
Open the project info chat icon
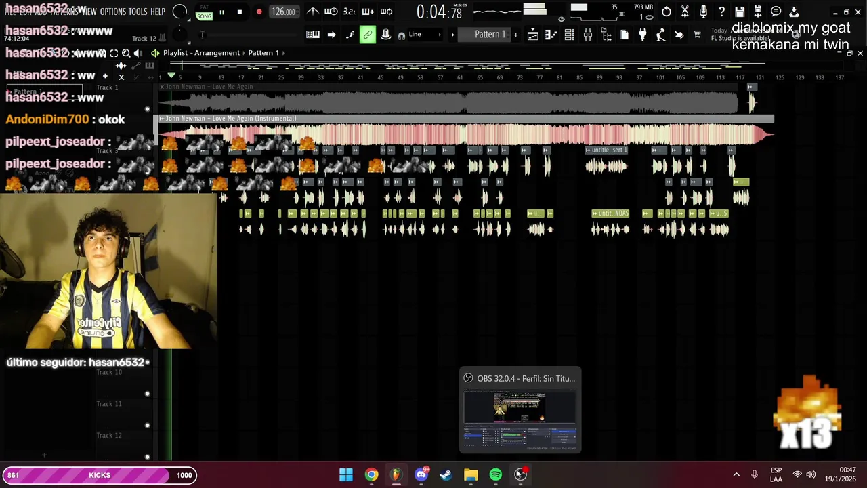pyautogui.click(x=776, y=12)
